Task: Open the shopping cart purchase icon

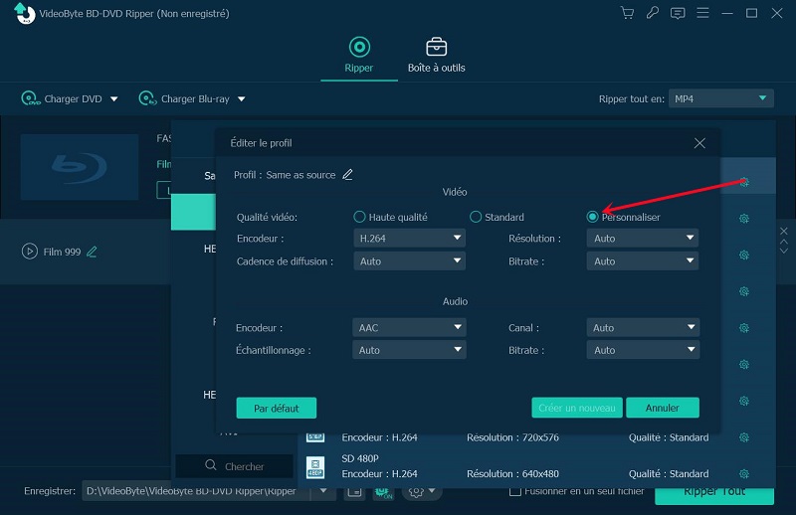Action: click(x=628, y=13)
